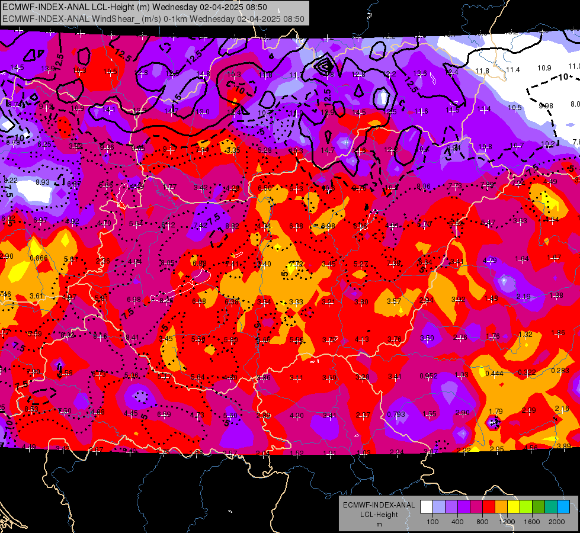Click the wind shear value 0.866
Viewport: 580px width, 533px height.
(39, 258)
